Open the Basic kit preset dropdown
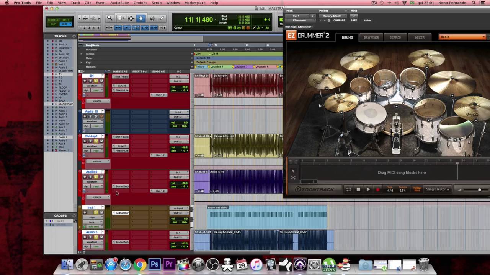The height and width of the screenshot is (275, 490). pos(462,37)
